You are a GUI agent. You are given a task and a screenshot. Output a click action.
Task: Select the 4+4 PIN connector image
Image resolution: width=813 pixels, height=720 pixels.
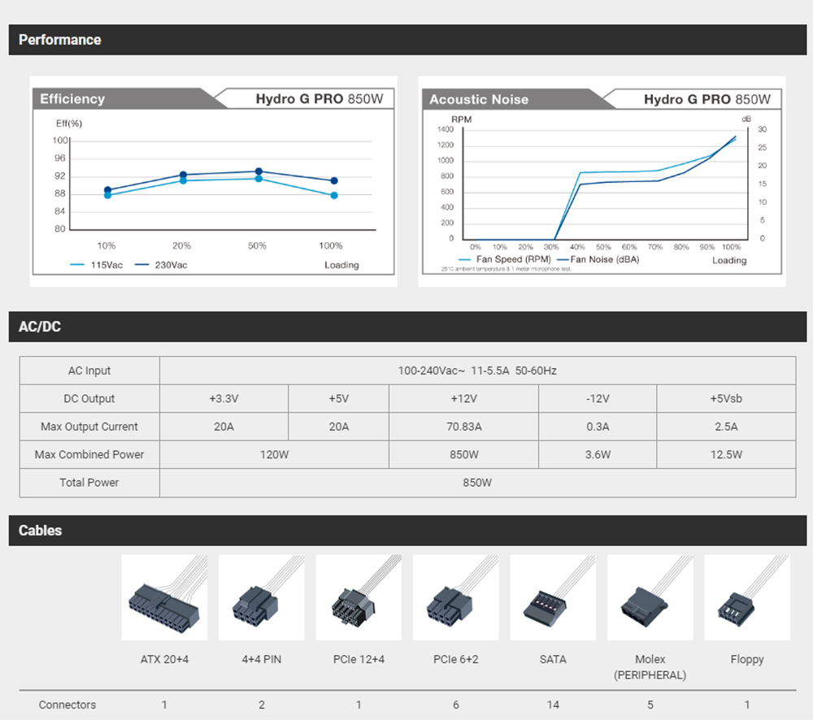pos(261,598)
